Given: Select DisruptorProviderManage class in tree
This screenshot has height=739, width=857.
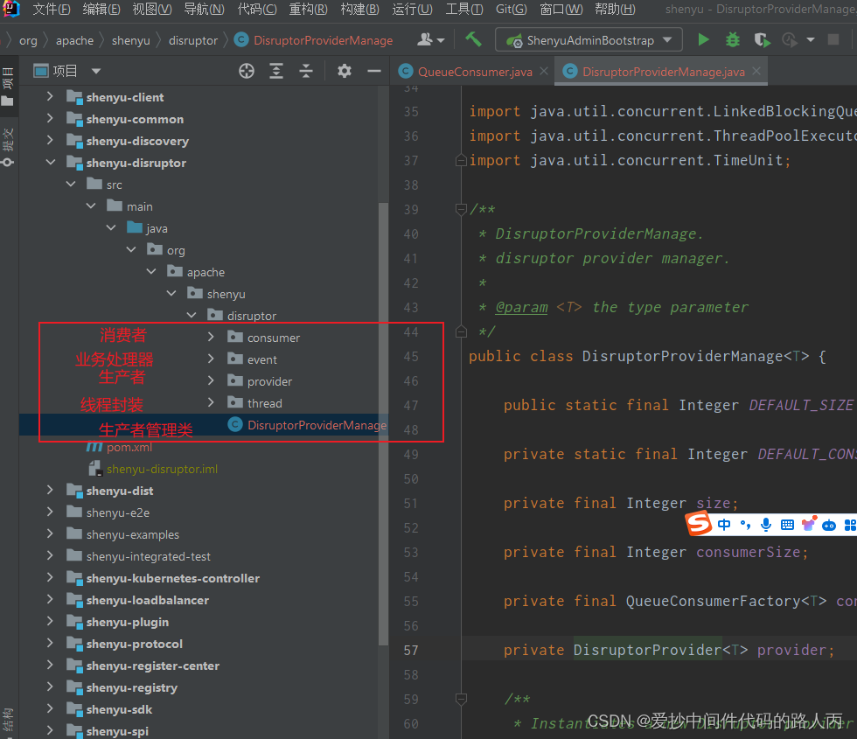Looking at the screenshot, I should point(317,425).
